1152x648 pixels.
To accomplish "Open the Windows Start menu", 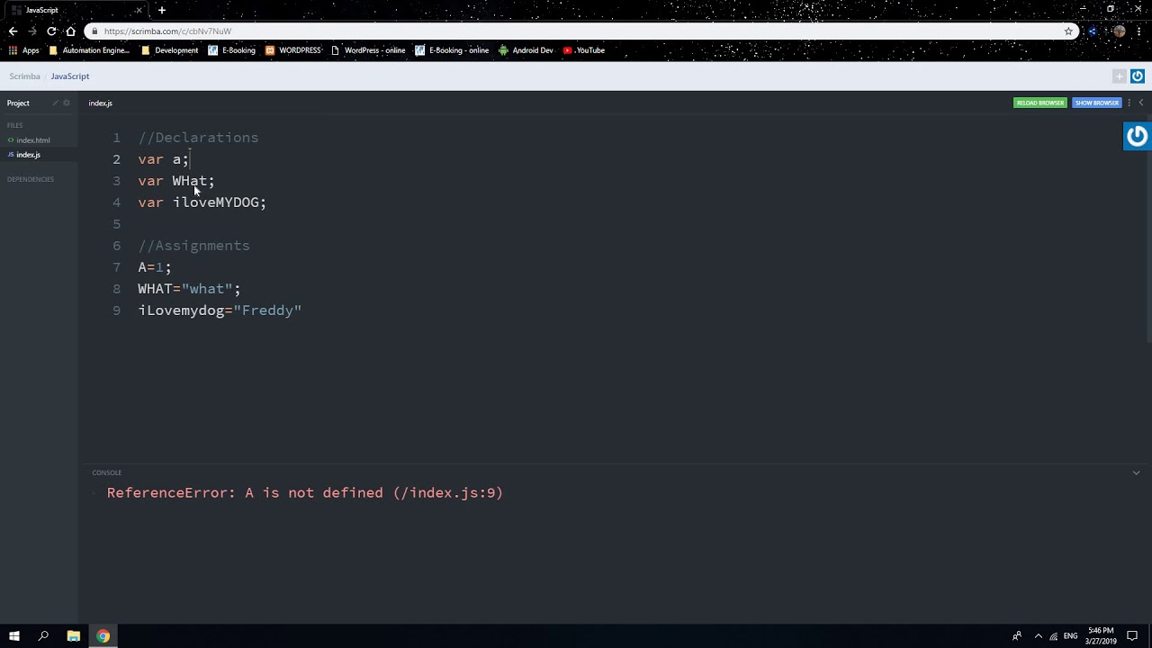I will 13,636.
